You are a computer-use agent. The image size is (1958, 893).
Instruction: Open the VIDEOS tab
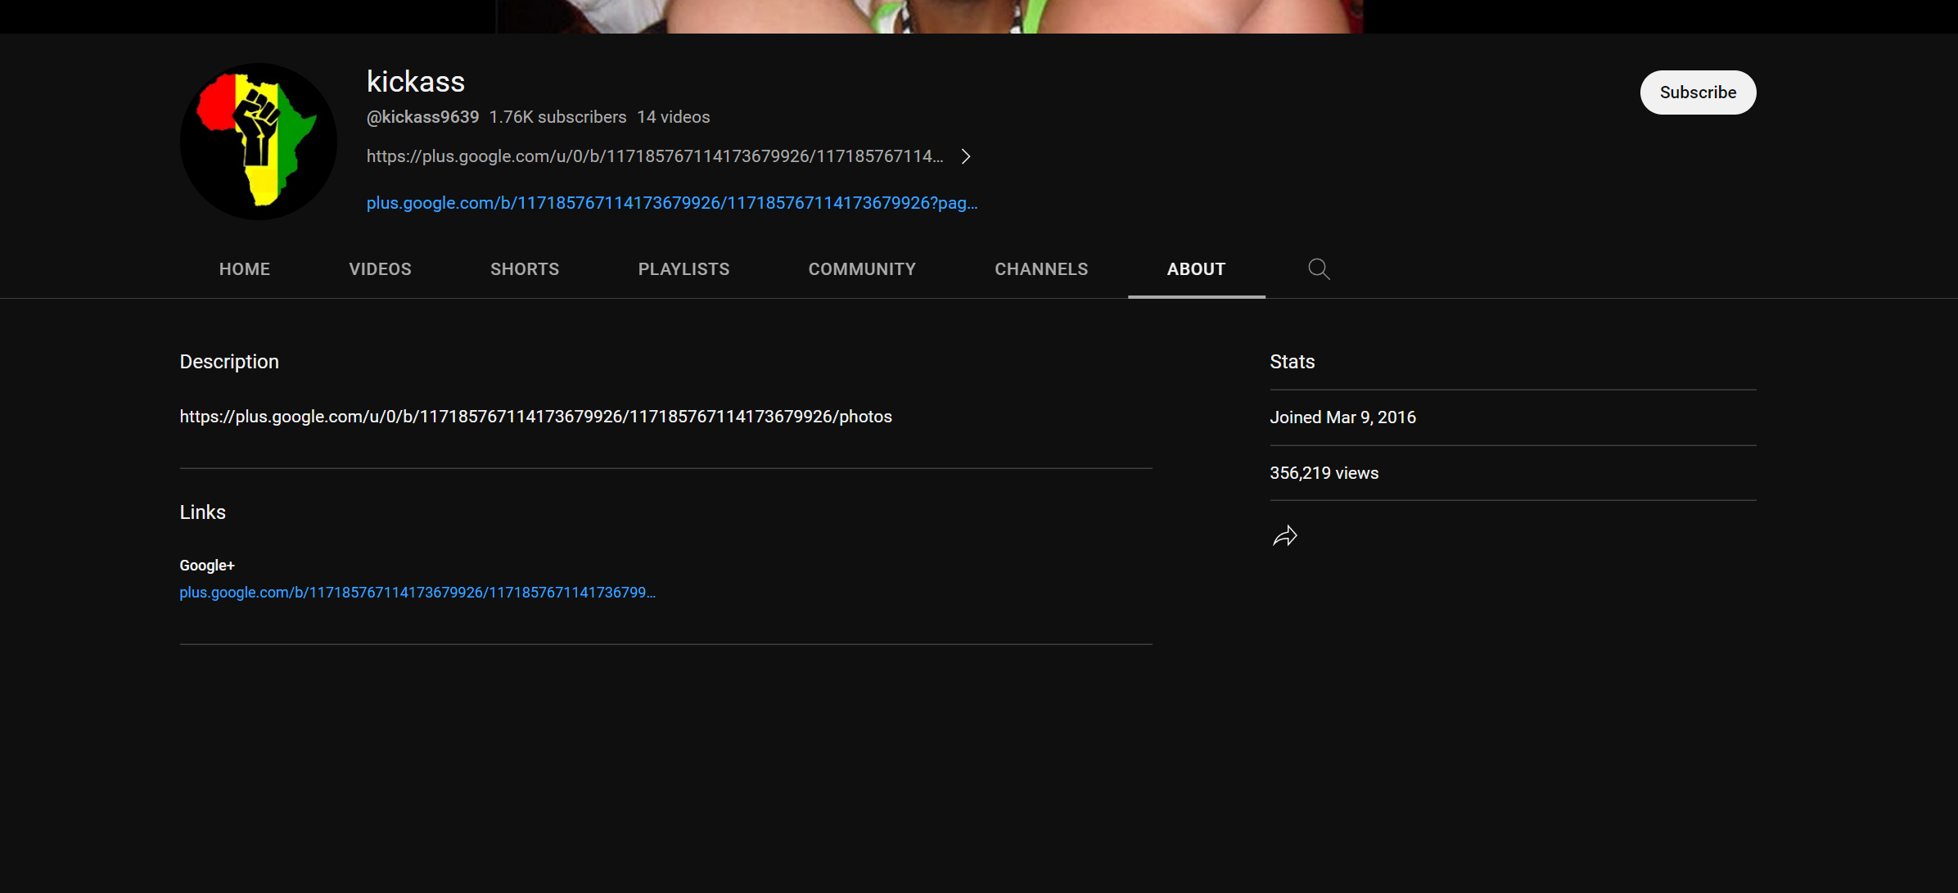[380, 269]
